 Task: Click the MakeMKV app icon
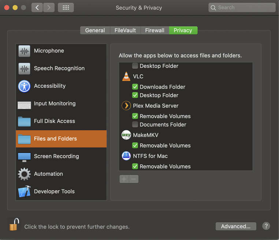pyautogui.click(x=126, y=135)
